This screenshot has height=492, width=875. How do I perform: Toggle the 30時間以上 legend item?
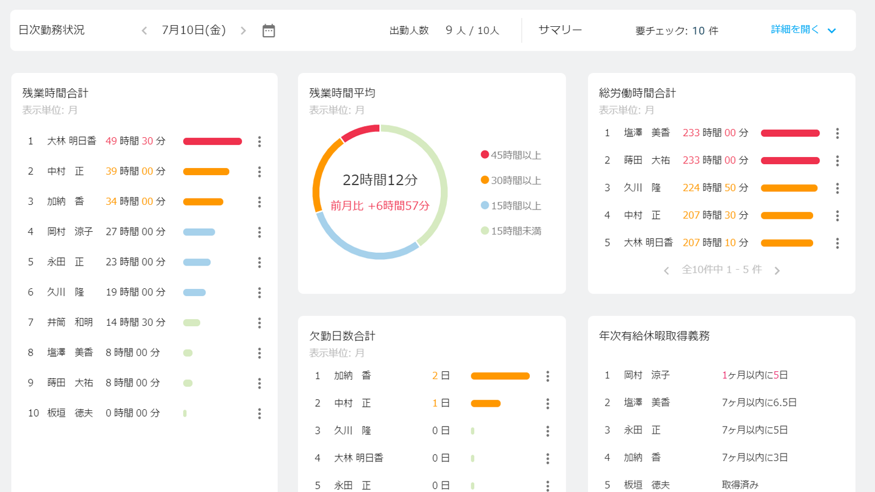click(x=511, y=180)
